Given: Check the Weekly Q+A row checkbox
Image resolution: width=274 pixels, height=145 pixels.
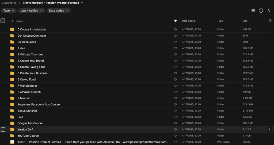Looking at the screenshot, I should tap(3, 129).
